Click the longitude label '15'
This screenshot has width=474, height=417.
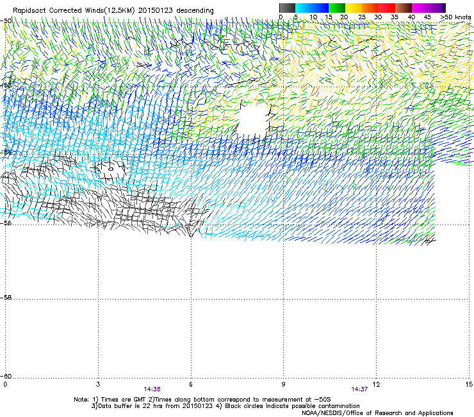pyautogui.click(x=469, y=384)
